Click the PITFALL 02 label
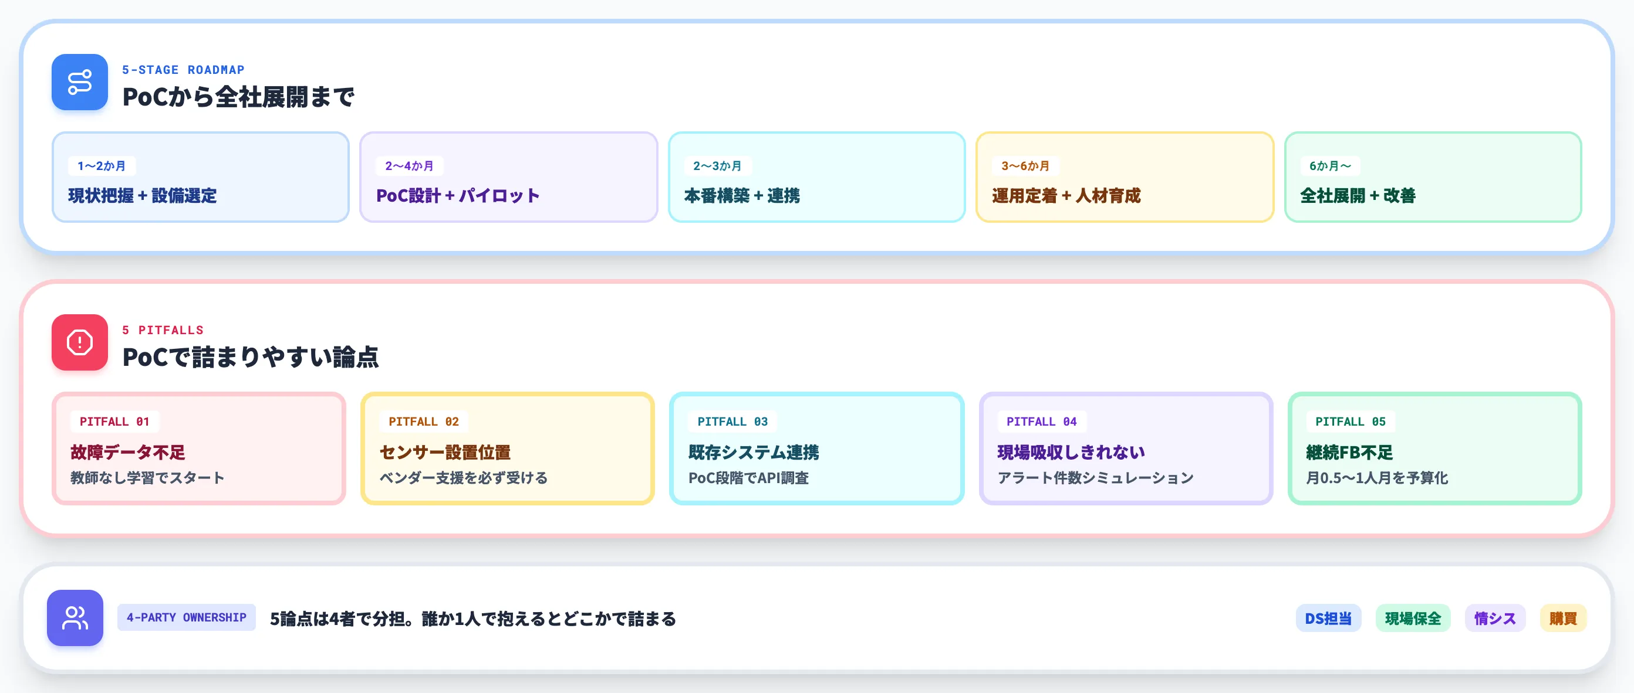This screenshot has height=693, width=1634. [424, 422]
